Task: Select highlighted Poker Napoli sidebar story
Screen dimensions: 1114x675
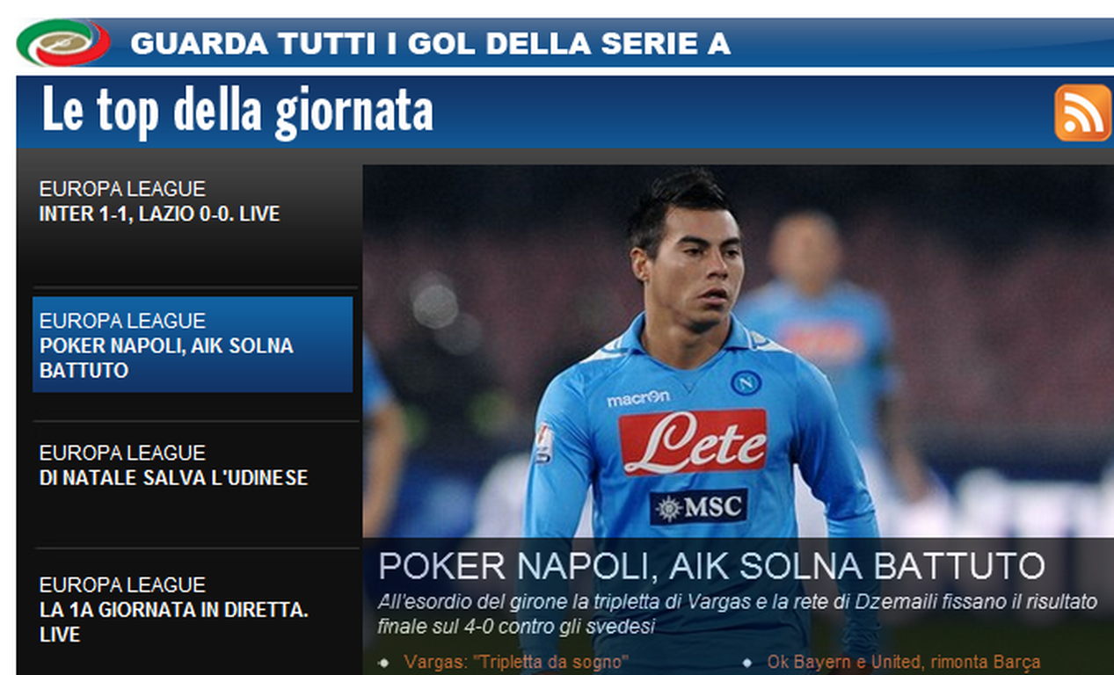Action: (193, 345)
